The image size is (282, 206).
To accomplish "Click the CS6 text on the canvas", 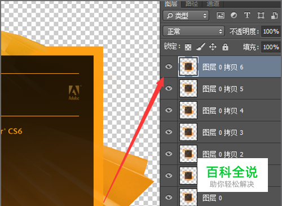I will point(15,131).
